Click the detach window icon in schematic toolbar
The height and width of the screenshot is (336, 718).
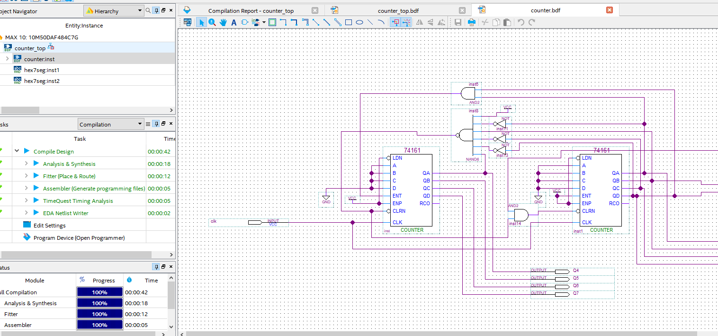(x=188, y=22)
